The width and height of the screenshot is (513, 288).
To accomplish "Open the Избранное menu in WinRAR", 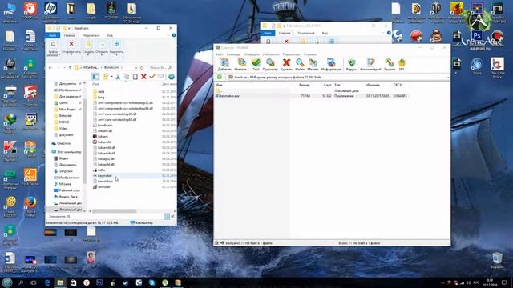I will coord(271,54).
